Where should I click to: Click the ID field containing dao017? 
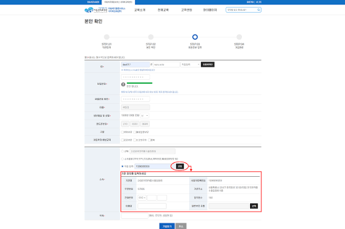(x=136, y=65)
